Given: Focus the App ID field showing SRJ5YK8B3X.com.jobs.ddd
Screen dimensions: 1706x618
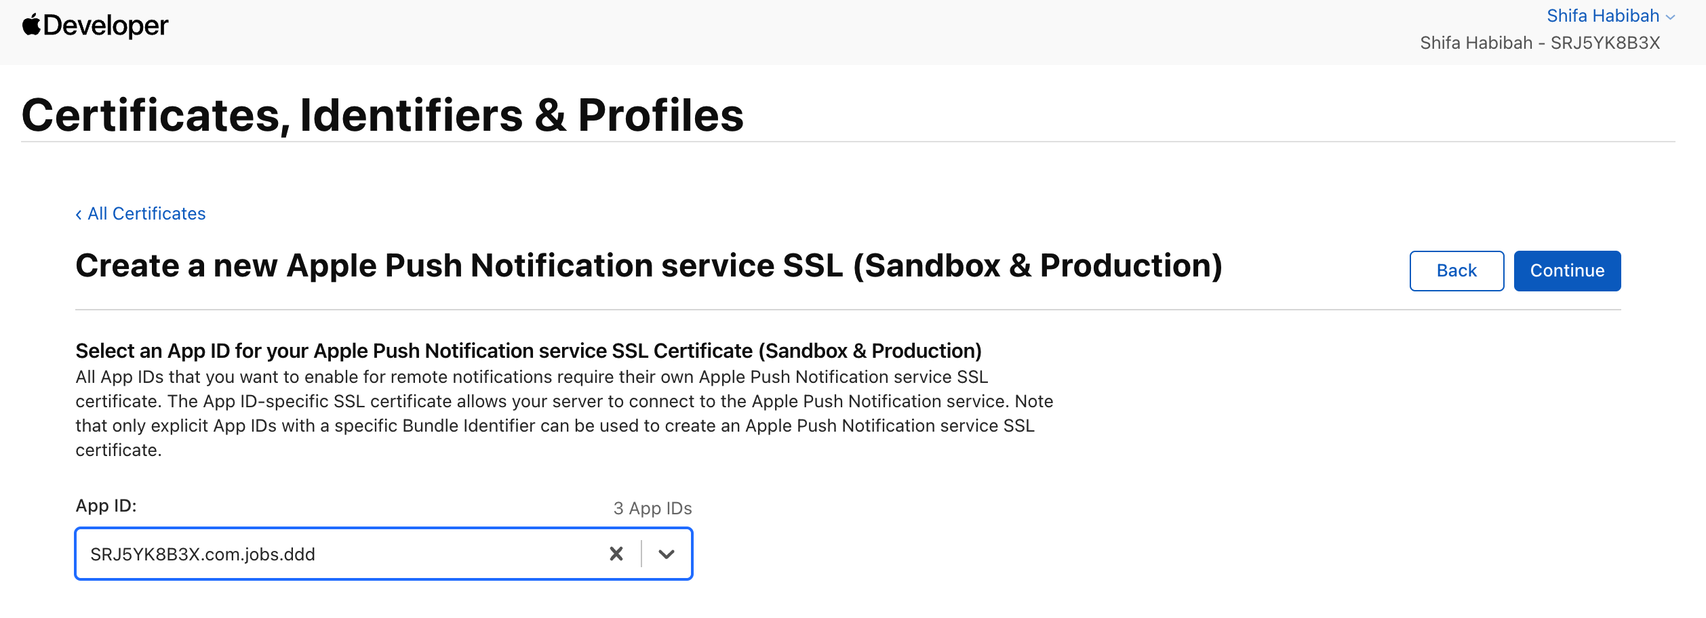Looking at the screenshot, I should click(x=384, y=554).
